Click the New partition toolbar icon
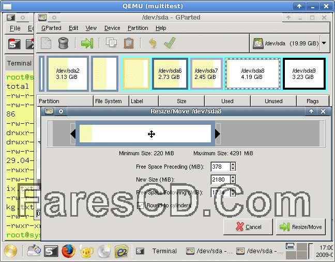The image size is (335, 262). click(x=46, y=43)
